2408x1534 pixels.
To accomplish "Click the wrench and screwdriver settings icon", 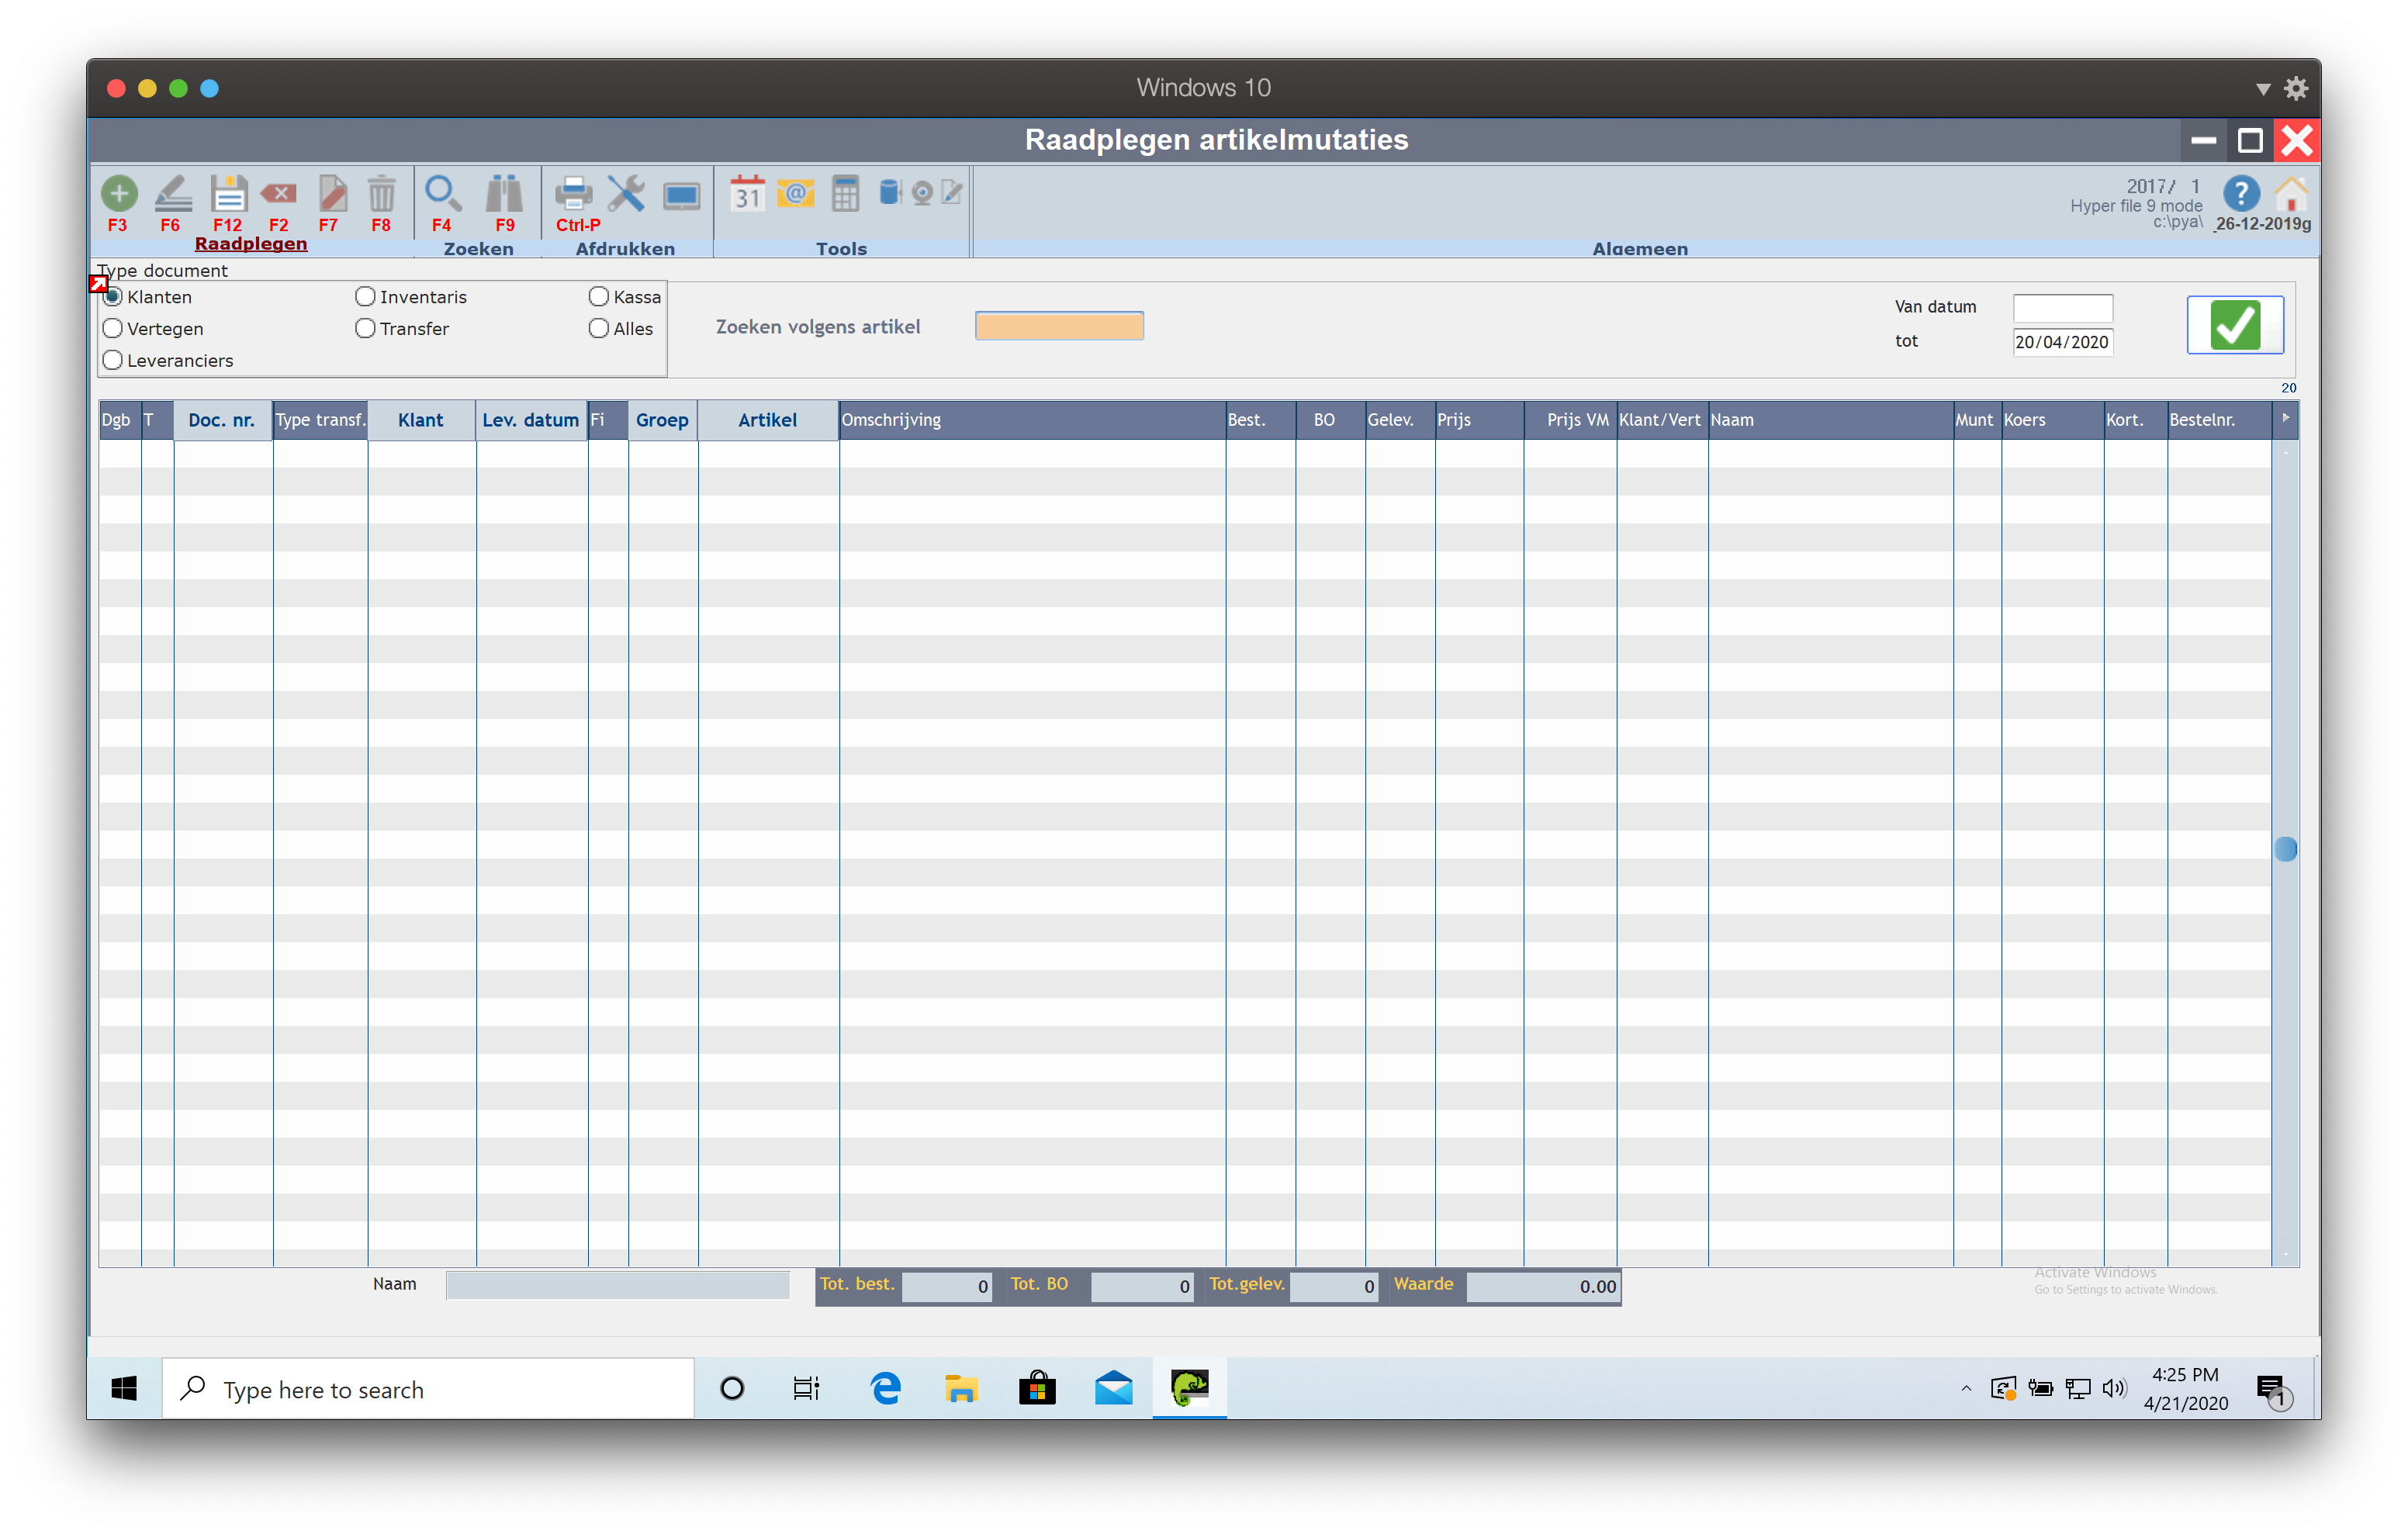I will point(627,193).
